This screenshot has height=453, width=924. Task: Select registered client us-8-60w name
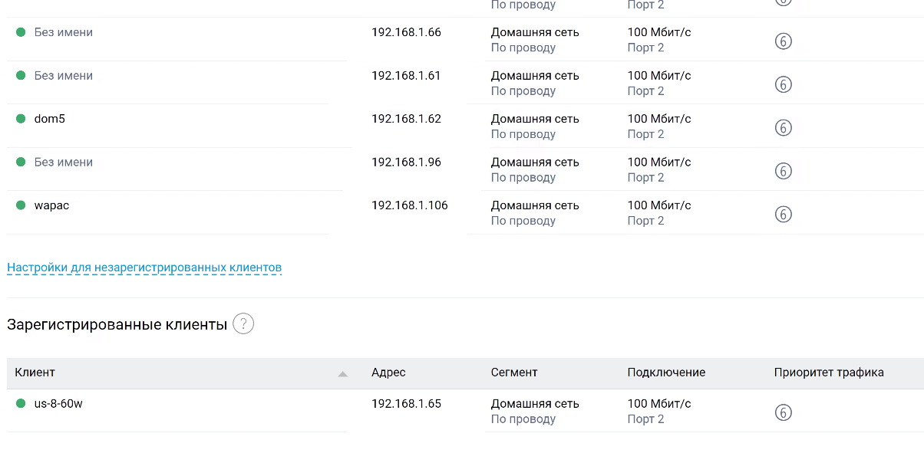[x=58, y=403]
